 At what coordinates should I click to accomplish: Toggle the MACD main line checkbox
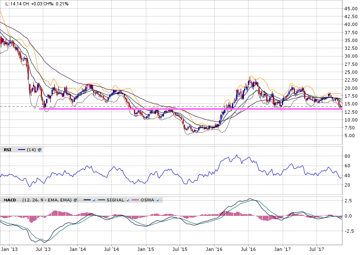point(94,200)
